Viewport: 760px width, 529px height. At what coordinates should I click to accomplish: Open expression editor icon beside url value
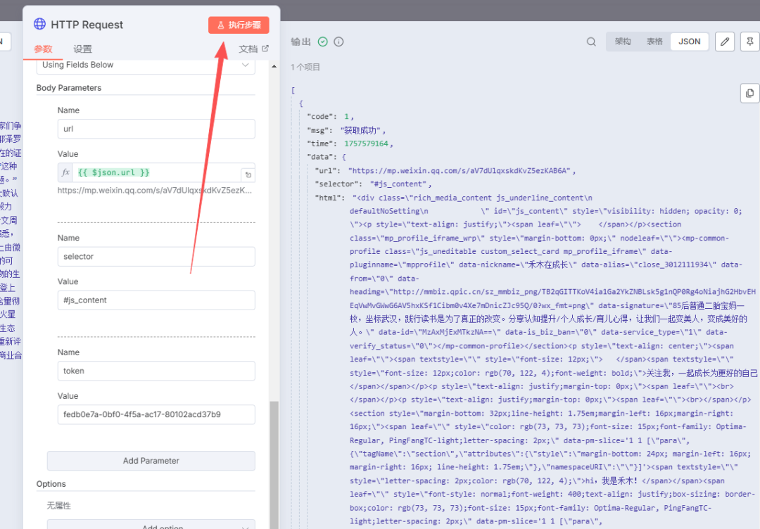pos(248,175)
